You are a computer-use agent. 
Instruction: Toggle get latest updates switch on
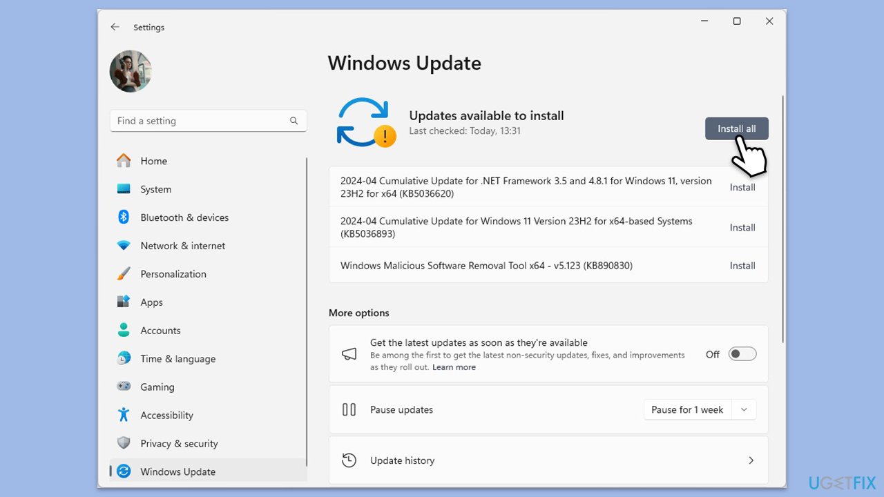[x=742, y=354]
